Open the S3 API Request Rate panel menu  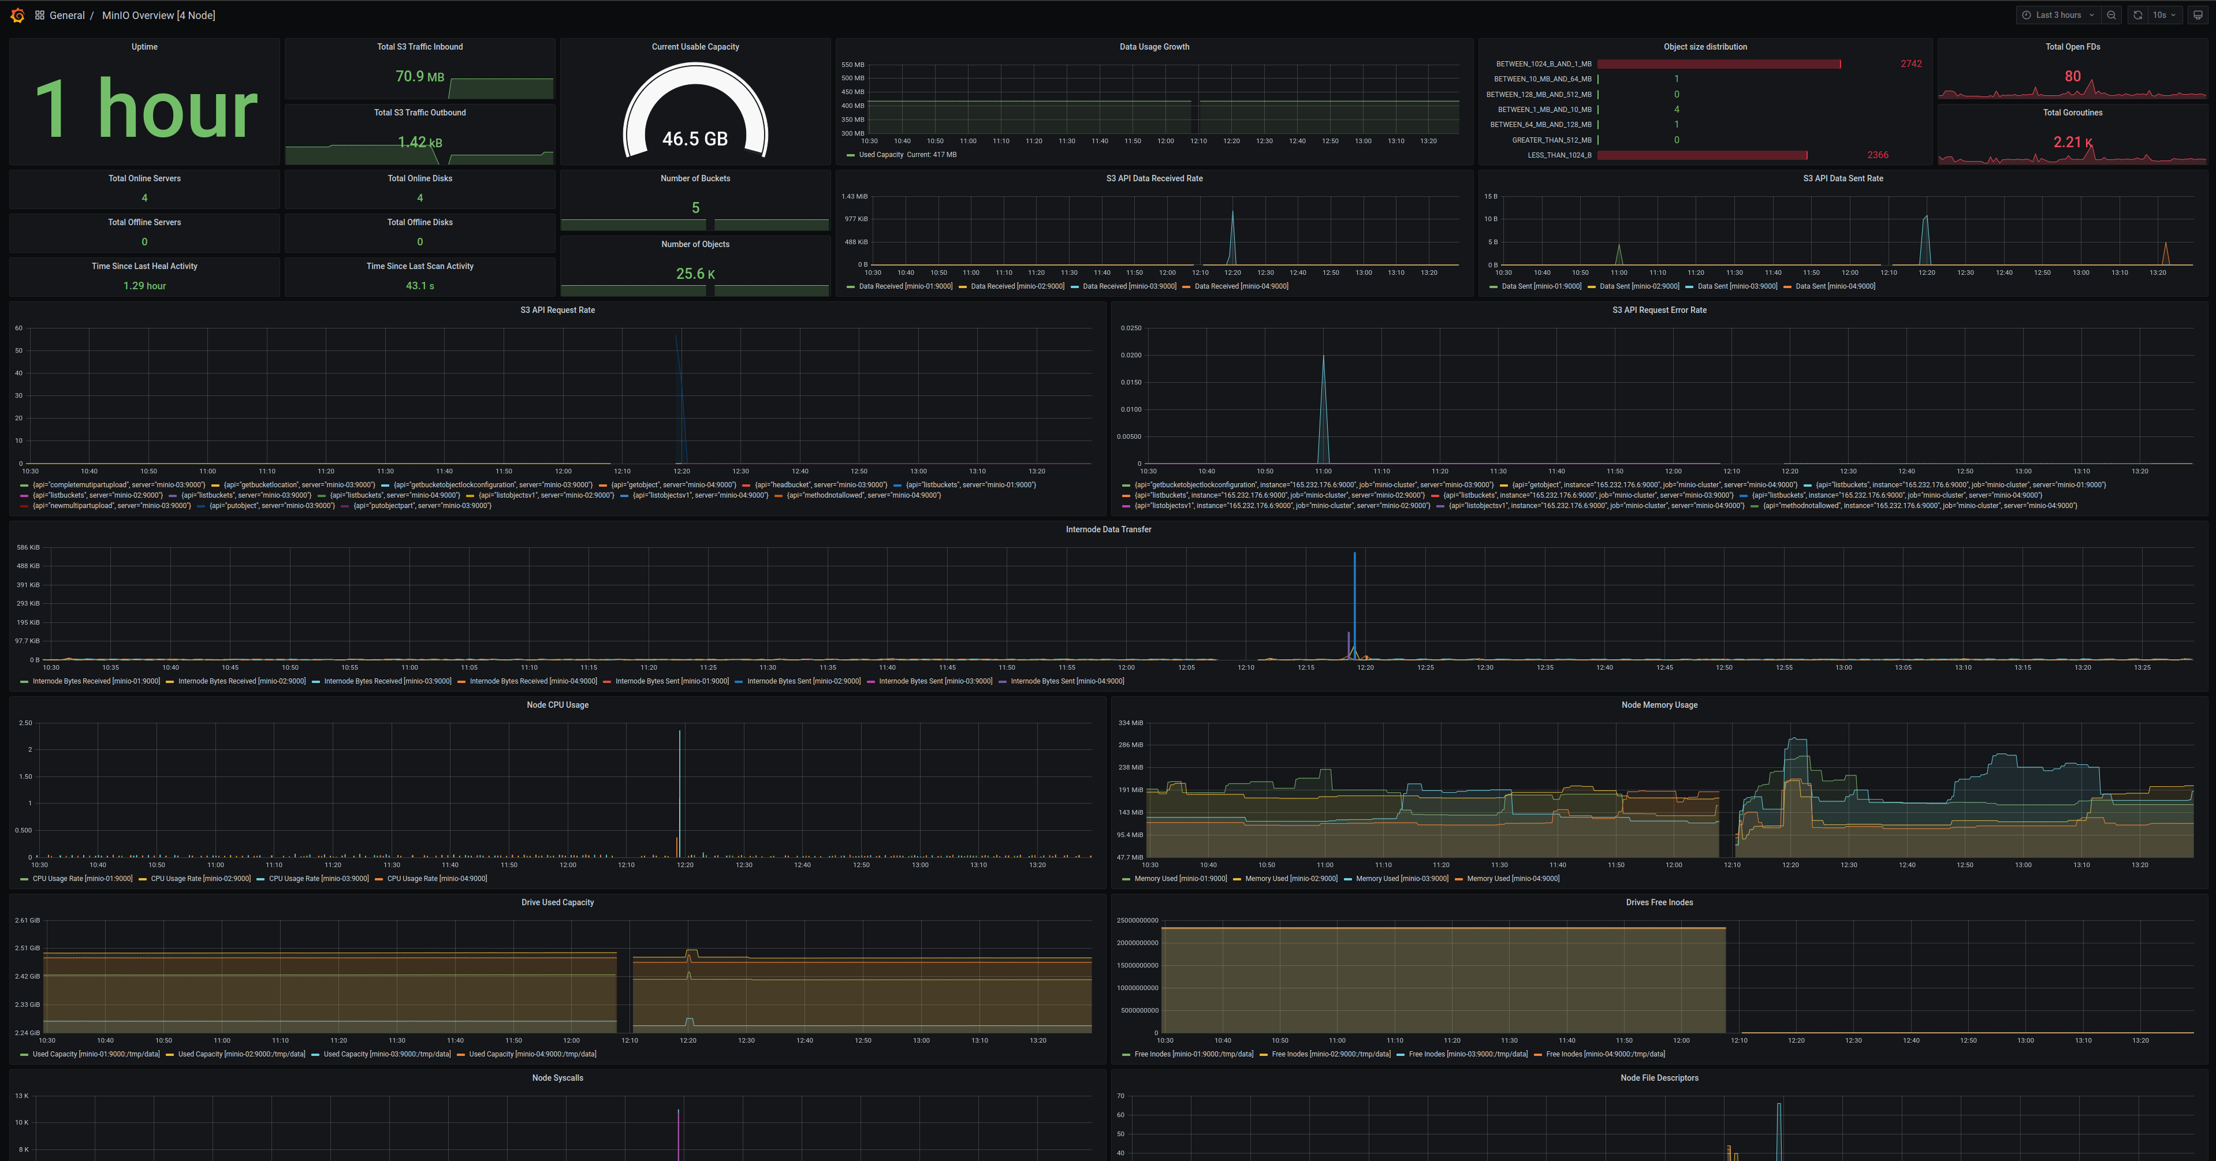pos(557,309)
